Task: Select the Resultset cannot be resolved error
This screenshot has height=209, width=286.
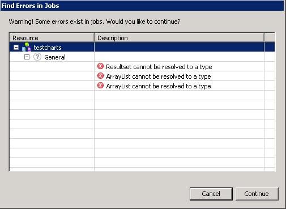Action: (159, 67)
